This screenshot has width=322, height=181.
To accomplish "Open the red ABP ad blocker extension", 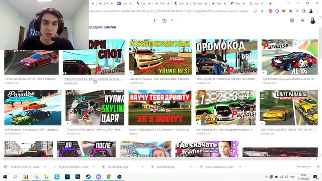I will coord(270,11).
